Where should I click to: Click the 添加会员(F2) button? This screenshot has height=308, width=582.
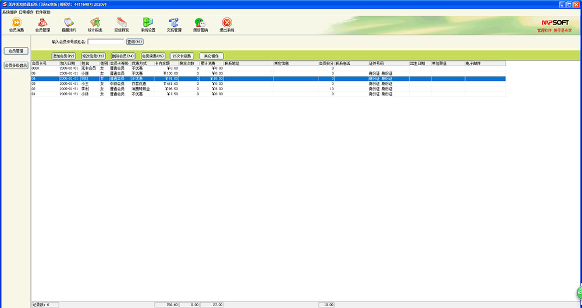(x=64, y=56)
